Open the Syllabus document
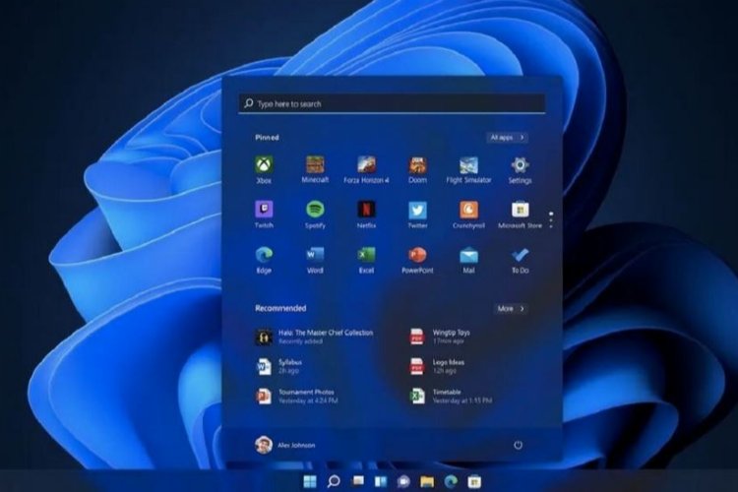The width and height of the screenshot is (738, 492). pyautogui.click(x=278, y=366)
